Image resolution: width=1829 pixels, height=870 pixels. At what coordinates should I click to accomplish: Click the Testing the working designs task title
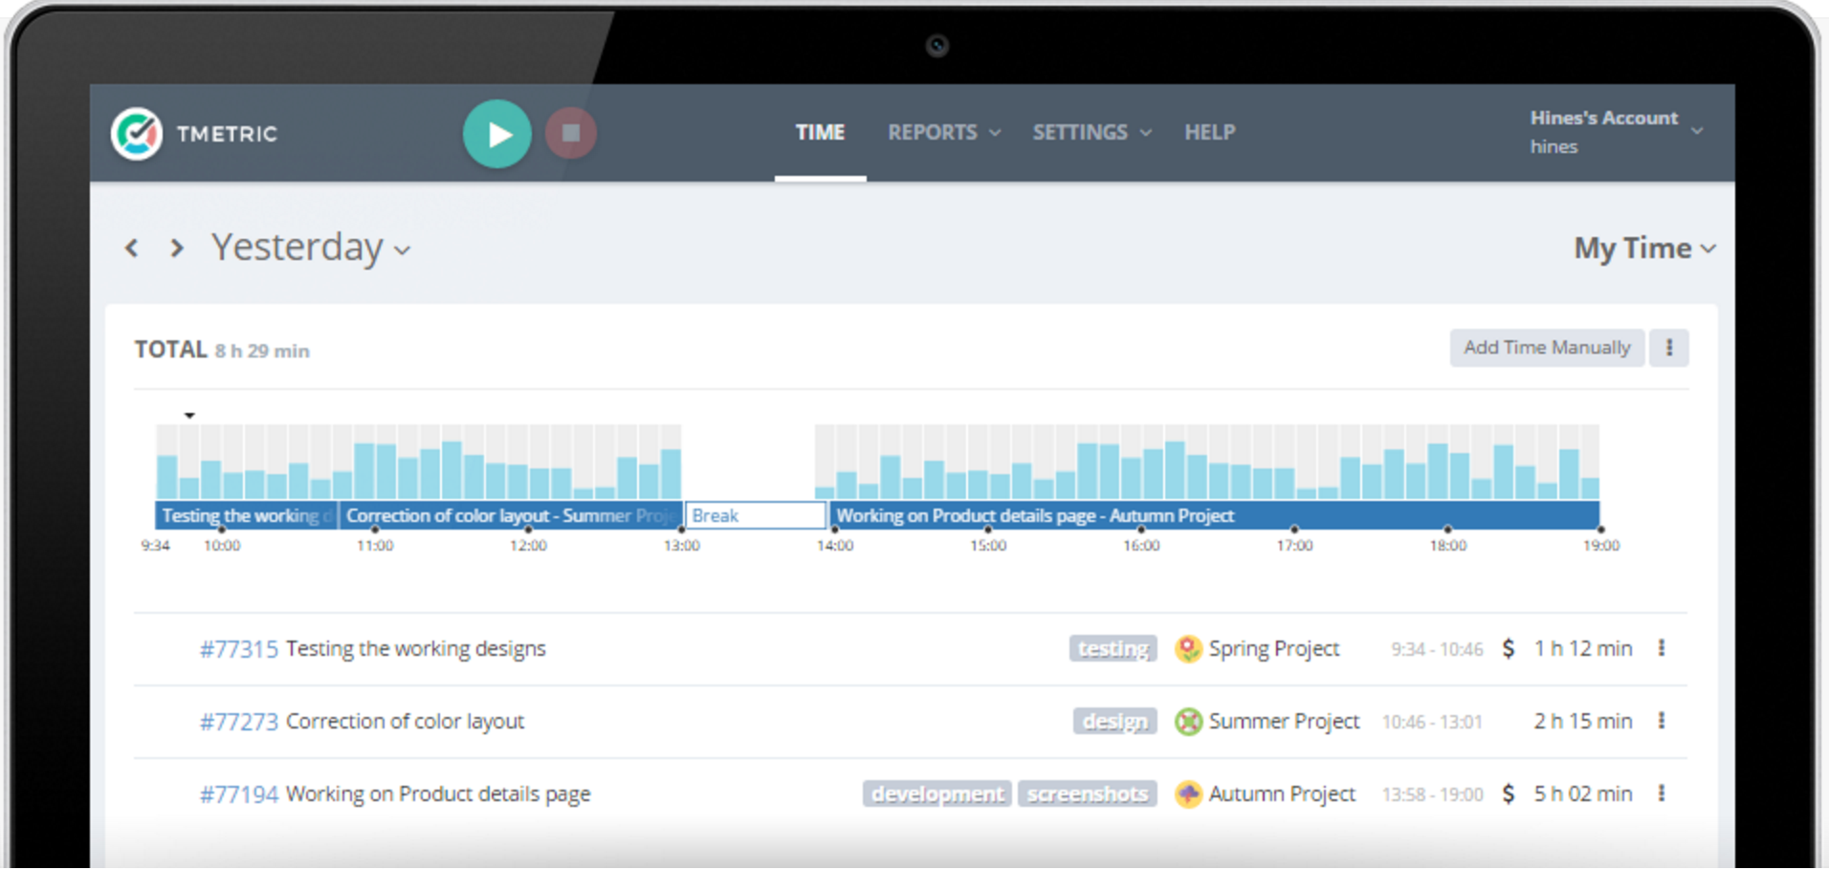click(416, 648)
